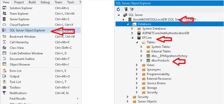Click the Solution Explorer icon in View menu
224x104 pixels.
point(4,8)
